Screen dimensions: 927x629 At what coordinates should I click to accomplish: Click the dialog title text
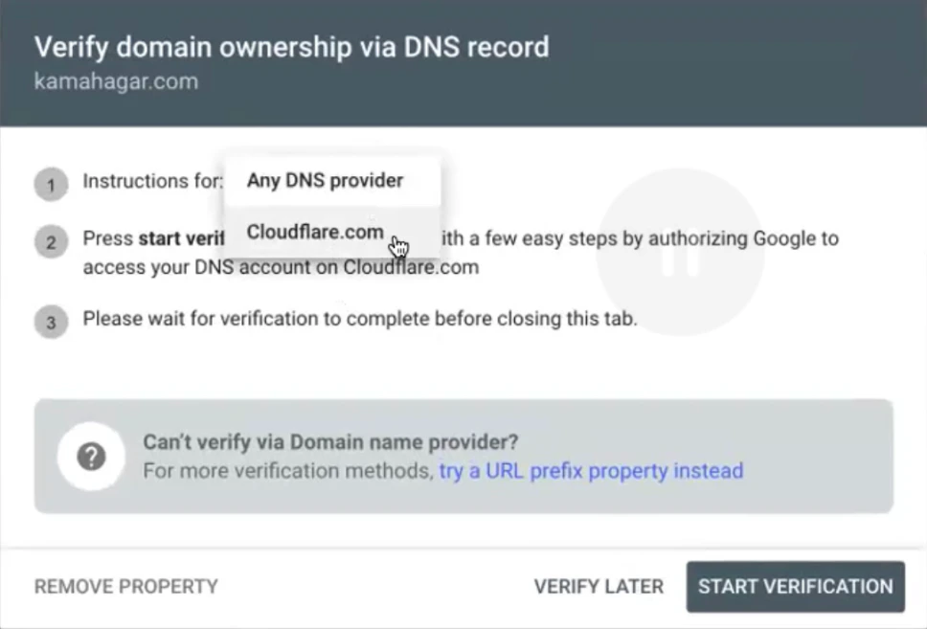(x=292, y=47)
